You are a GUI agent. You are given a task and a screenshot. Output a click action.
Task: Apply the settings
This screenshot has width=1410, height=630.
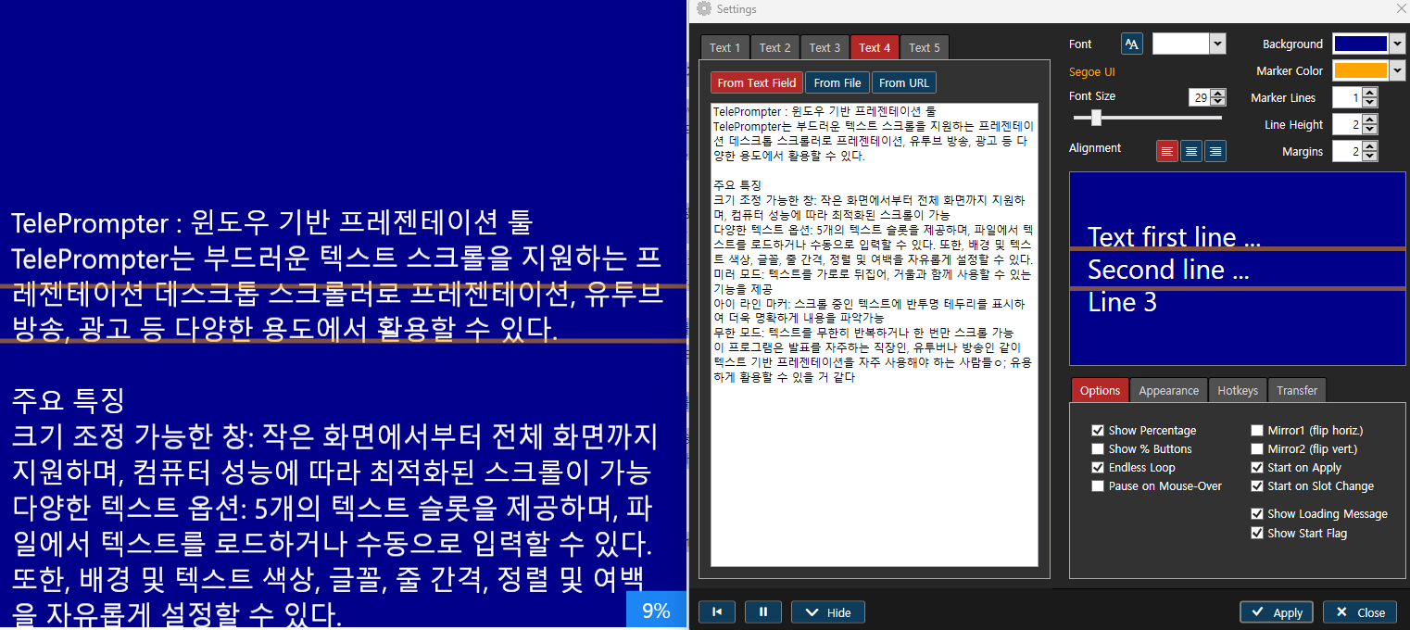1278,612
